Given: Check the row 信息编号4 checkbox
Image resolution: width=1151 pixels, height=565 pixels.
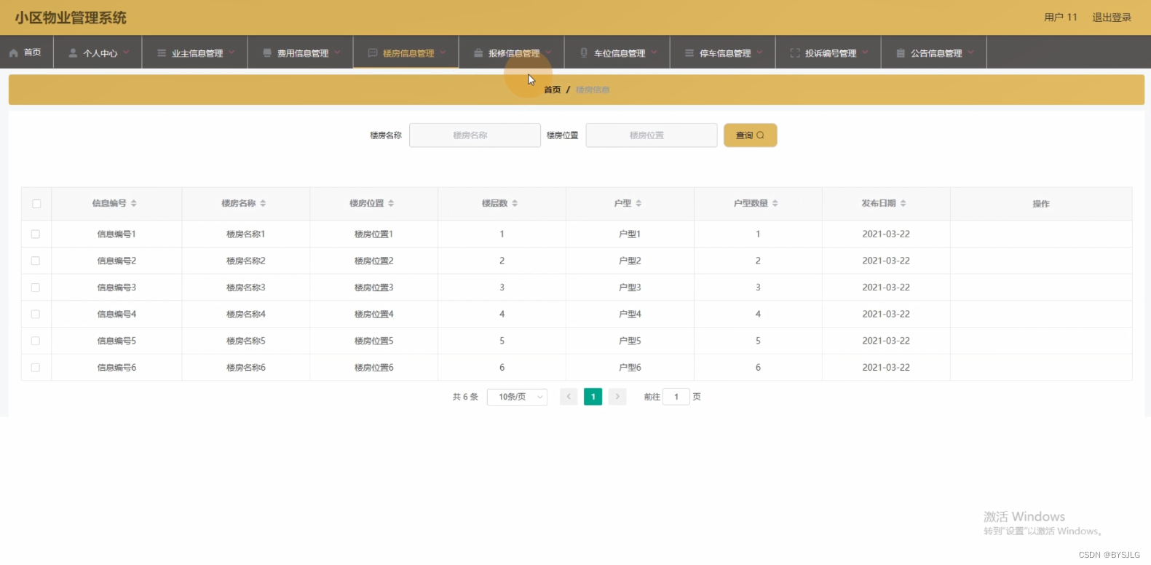Looking at the screenshot, I should [36, 315].
